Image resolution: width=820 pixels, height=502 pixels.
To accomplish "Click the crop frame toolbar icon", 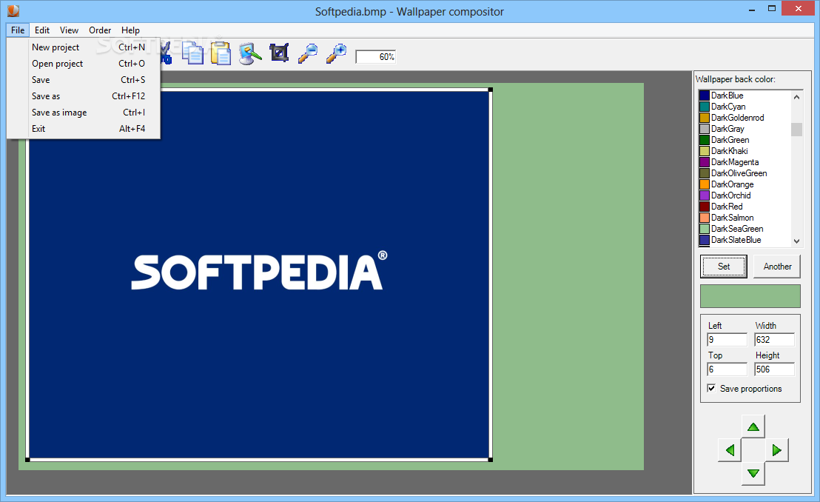I will coord(279,53).
